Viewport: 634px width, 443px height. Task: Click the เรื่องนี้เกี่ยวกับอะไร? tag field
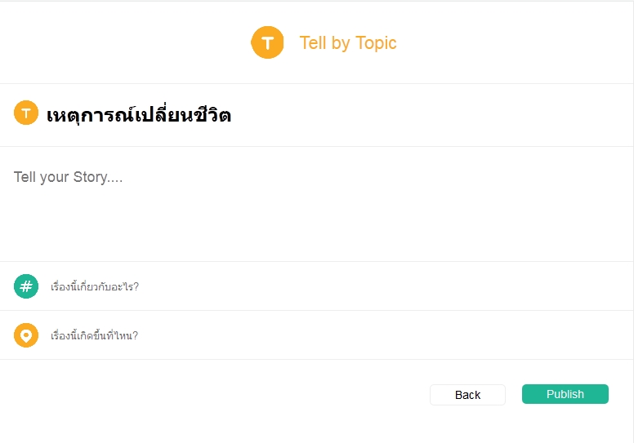[x=95, y=286]
